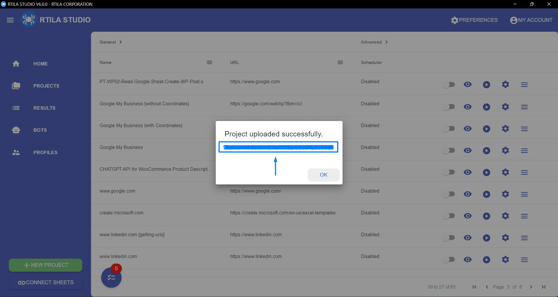Run the PT-WP02-Read-Google-Sheet project
Screen dimensions: 558x297
[486, 85]
